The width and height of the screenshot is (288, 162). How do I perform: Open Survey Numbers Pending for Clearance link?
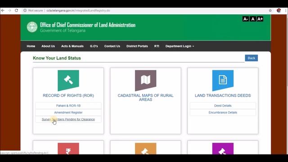click(x=68, y=119)
